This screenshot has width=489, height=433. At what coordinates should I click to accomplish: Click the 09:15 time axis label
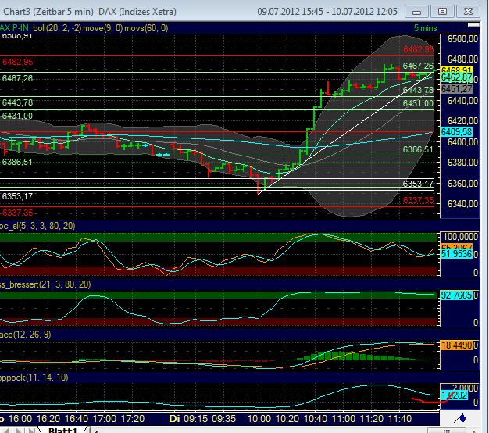click(195, 419)
